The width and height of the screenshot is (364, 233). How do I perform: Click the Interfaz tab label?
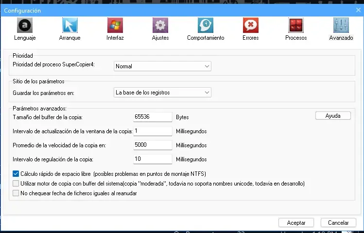[115, 38]
